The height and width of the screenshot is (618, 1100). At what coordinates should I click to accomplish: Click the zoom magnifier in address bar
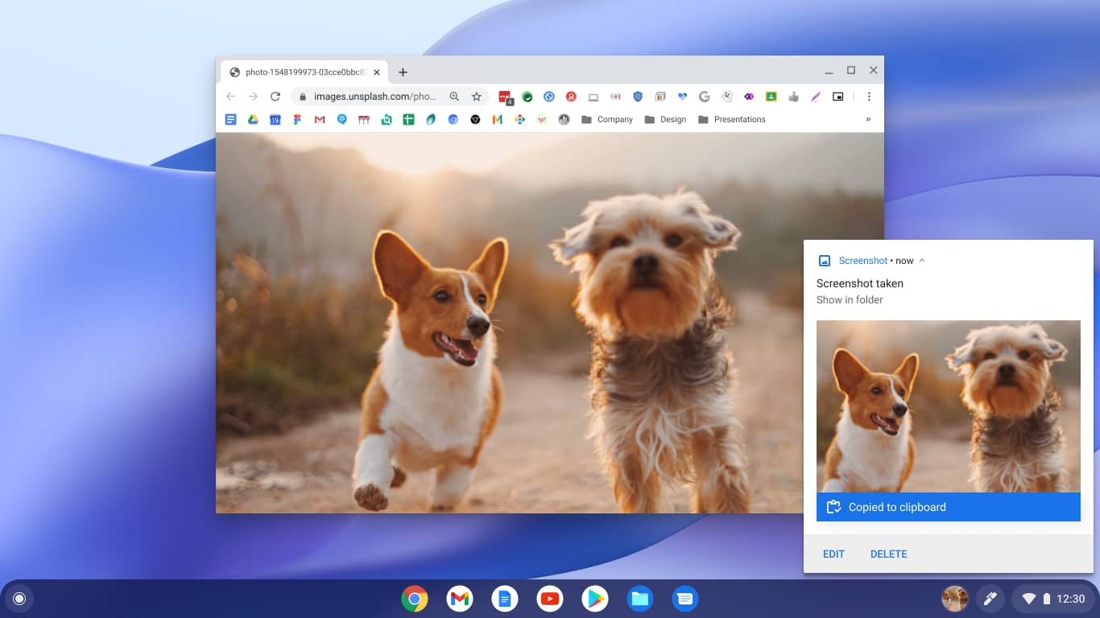pyautogui.click(x=454, y=97)
